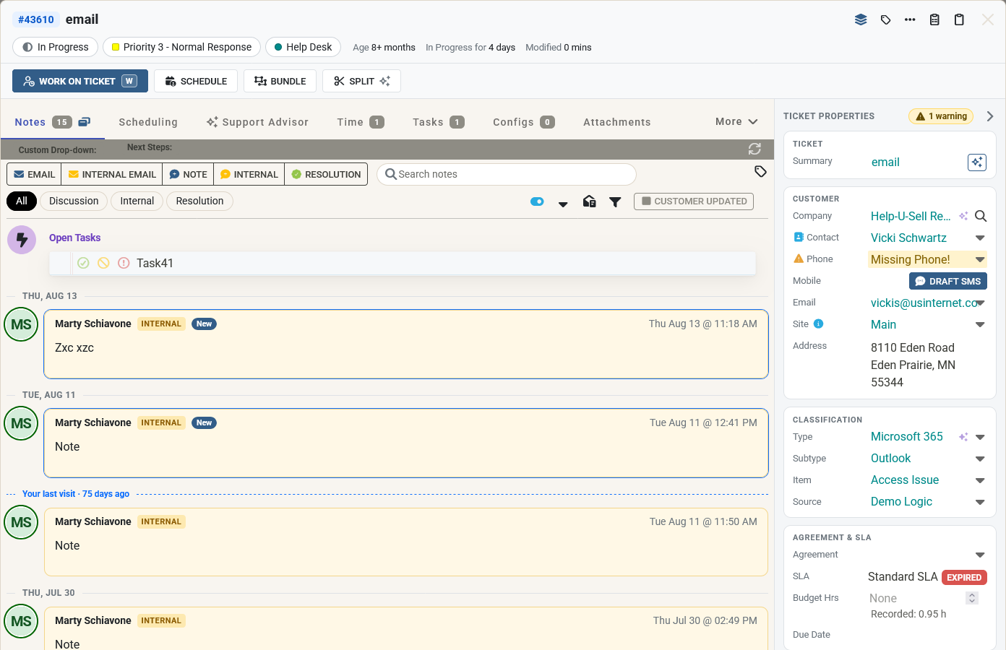The image size is (1006, 650).
Task: Open the Agreement dropdown
Action: pyautogui.click(x=980, y=555)
